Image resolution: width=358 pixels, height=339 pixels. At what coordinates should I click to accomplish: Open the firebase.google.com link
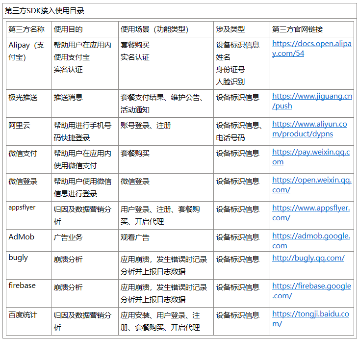tap(311, 291)
